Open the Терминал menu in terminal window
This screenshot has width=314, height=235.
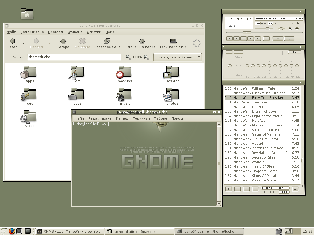(x=141, y=118)
